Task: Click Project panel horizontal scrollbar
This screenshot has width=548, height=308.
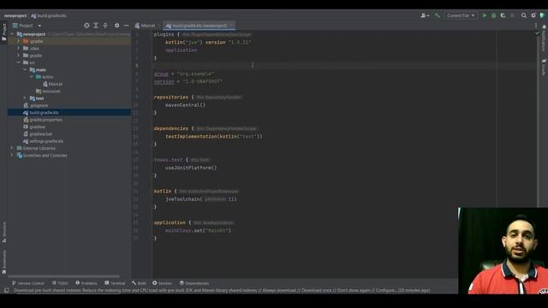Action: tap(64, 276)
